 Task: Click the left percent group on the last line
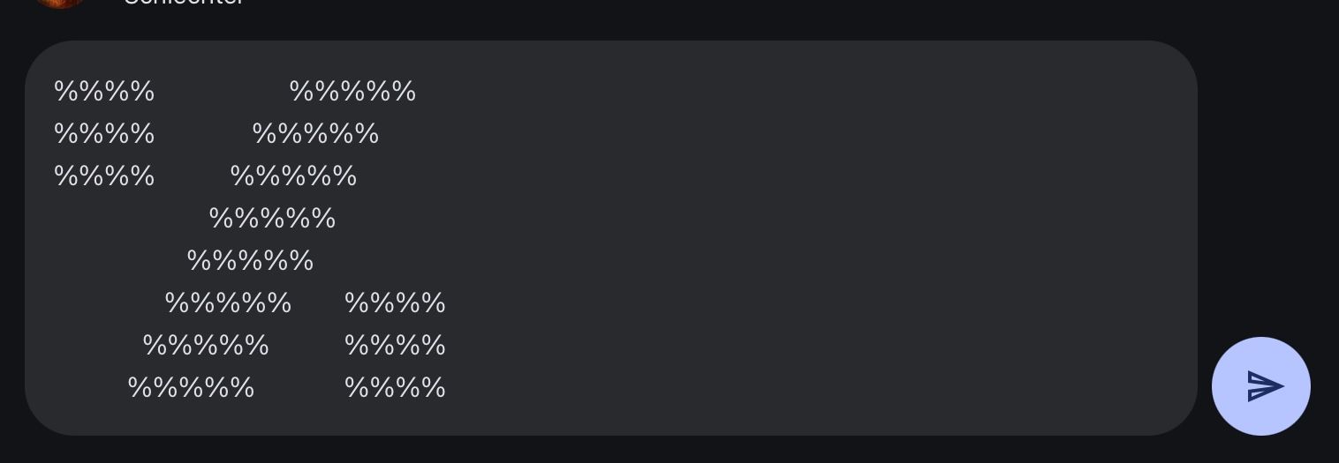click(x=191, y=387)
